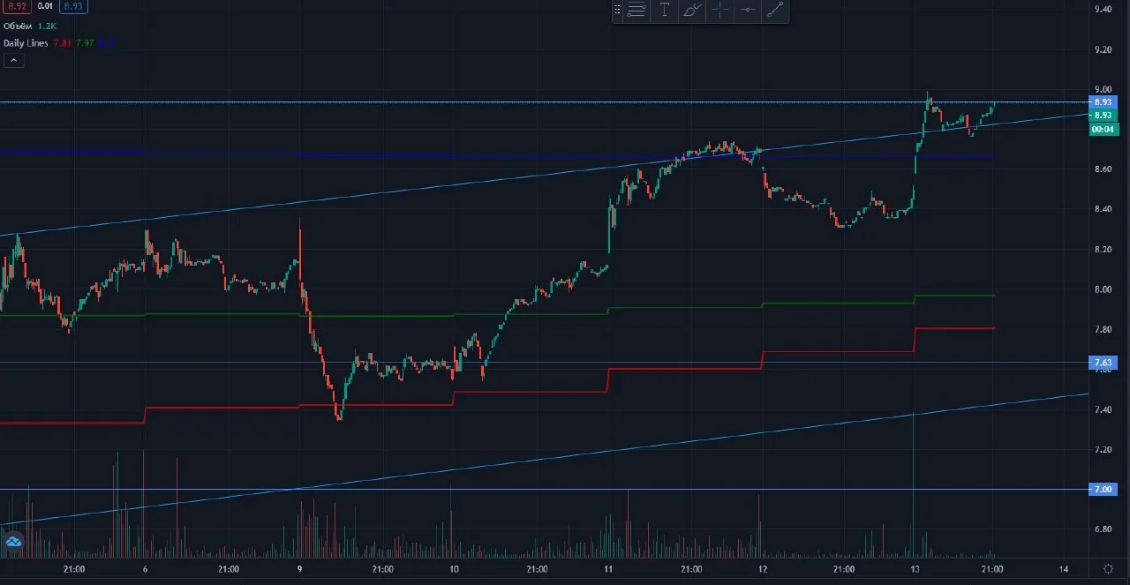Image resolution: width=1130 pixels, height=585 pixels.
Task: Click the 00:04 countdown timer label
Action: point(1103,129)
